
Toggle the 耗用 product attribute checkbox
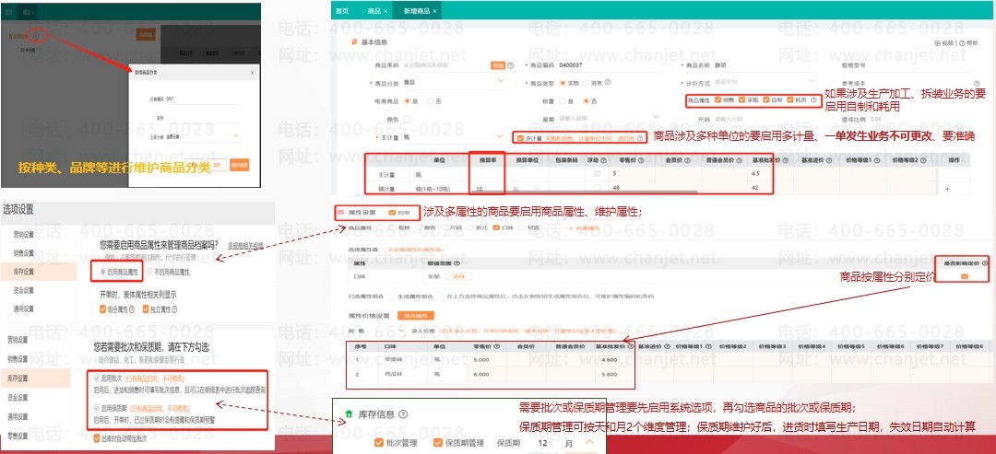pyautogui.click(x=790, y=99)
